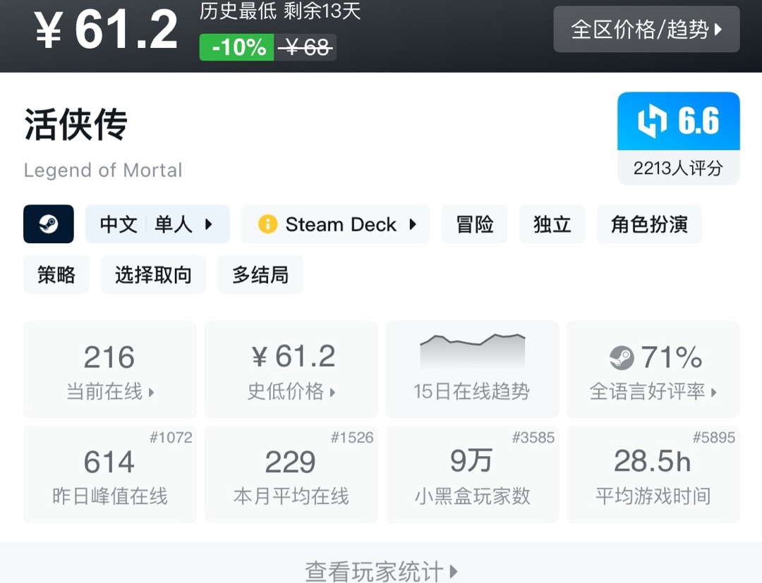Open the 216 当前在线 card
Image resolution: width=762 pixels, height=583 pixels.
pyautogui.click(x=110, y=369)
